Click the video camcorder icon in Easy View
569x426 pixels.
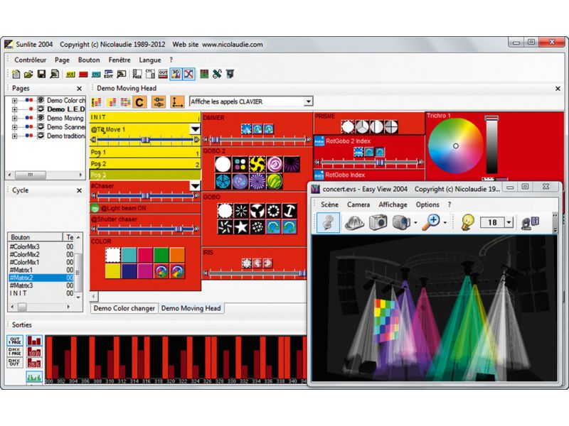pos(401,222)
